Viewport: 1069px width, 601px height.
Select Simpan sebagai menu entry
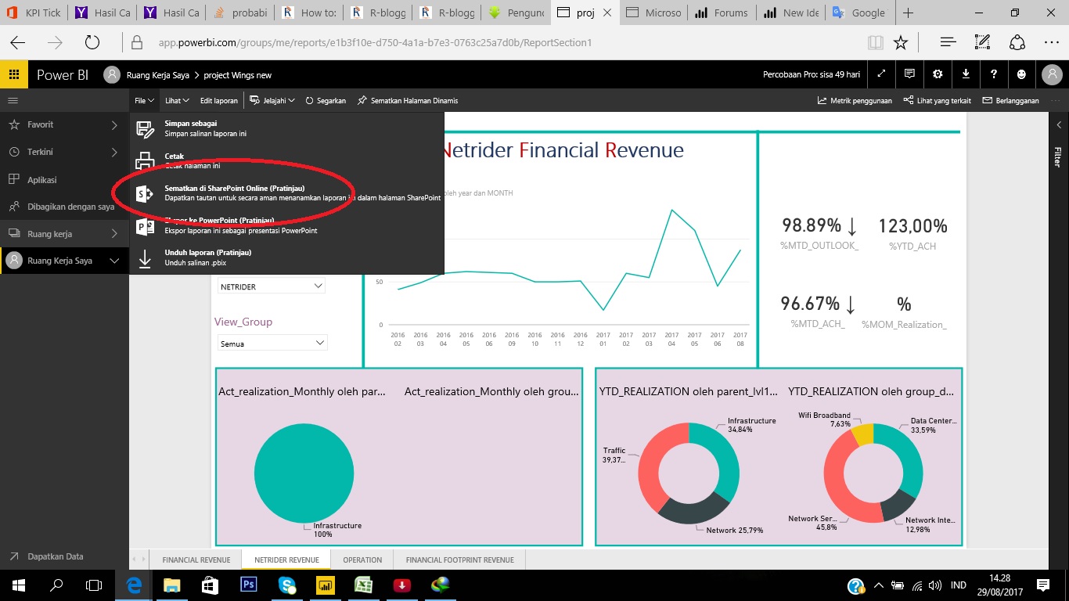[286, 128]
